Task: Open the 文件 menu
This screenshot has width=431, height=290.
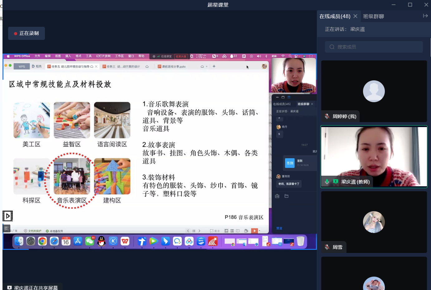Action: coord(37,56)
